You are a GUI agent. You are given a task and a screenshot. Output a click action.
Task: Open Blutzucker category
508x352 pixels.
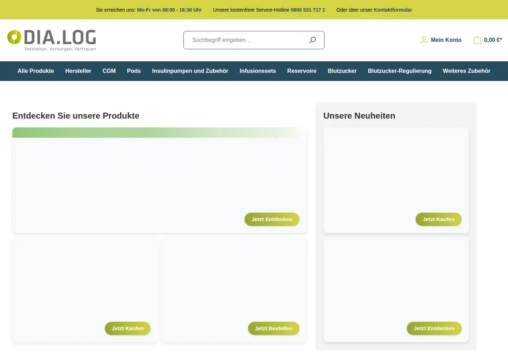tap(342, 71)
